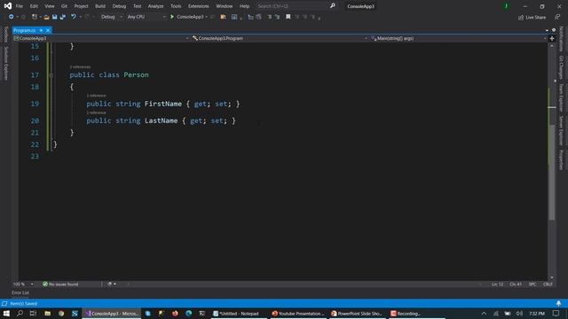Toggle the pin on Program.cs tab
Screen dimensions: 568x319
click(42, 30)
